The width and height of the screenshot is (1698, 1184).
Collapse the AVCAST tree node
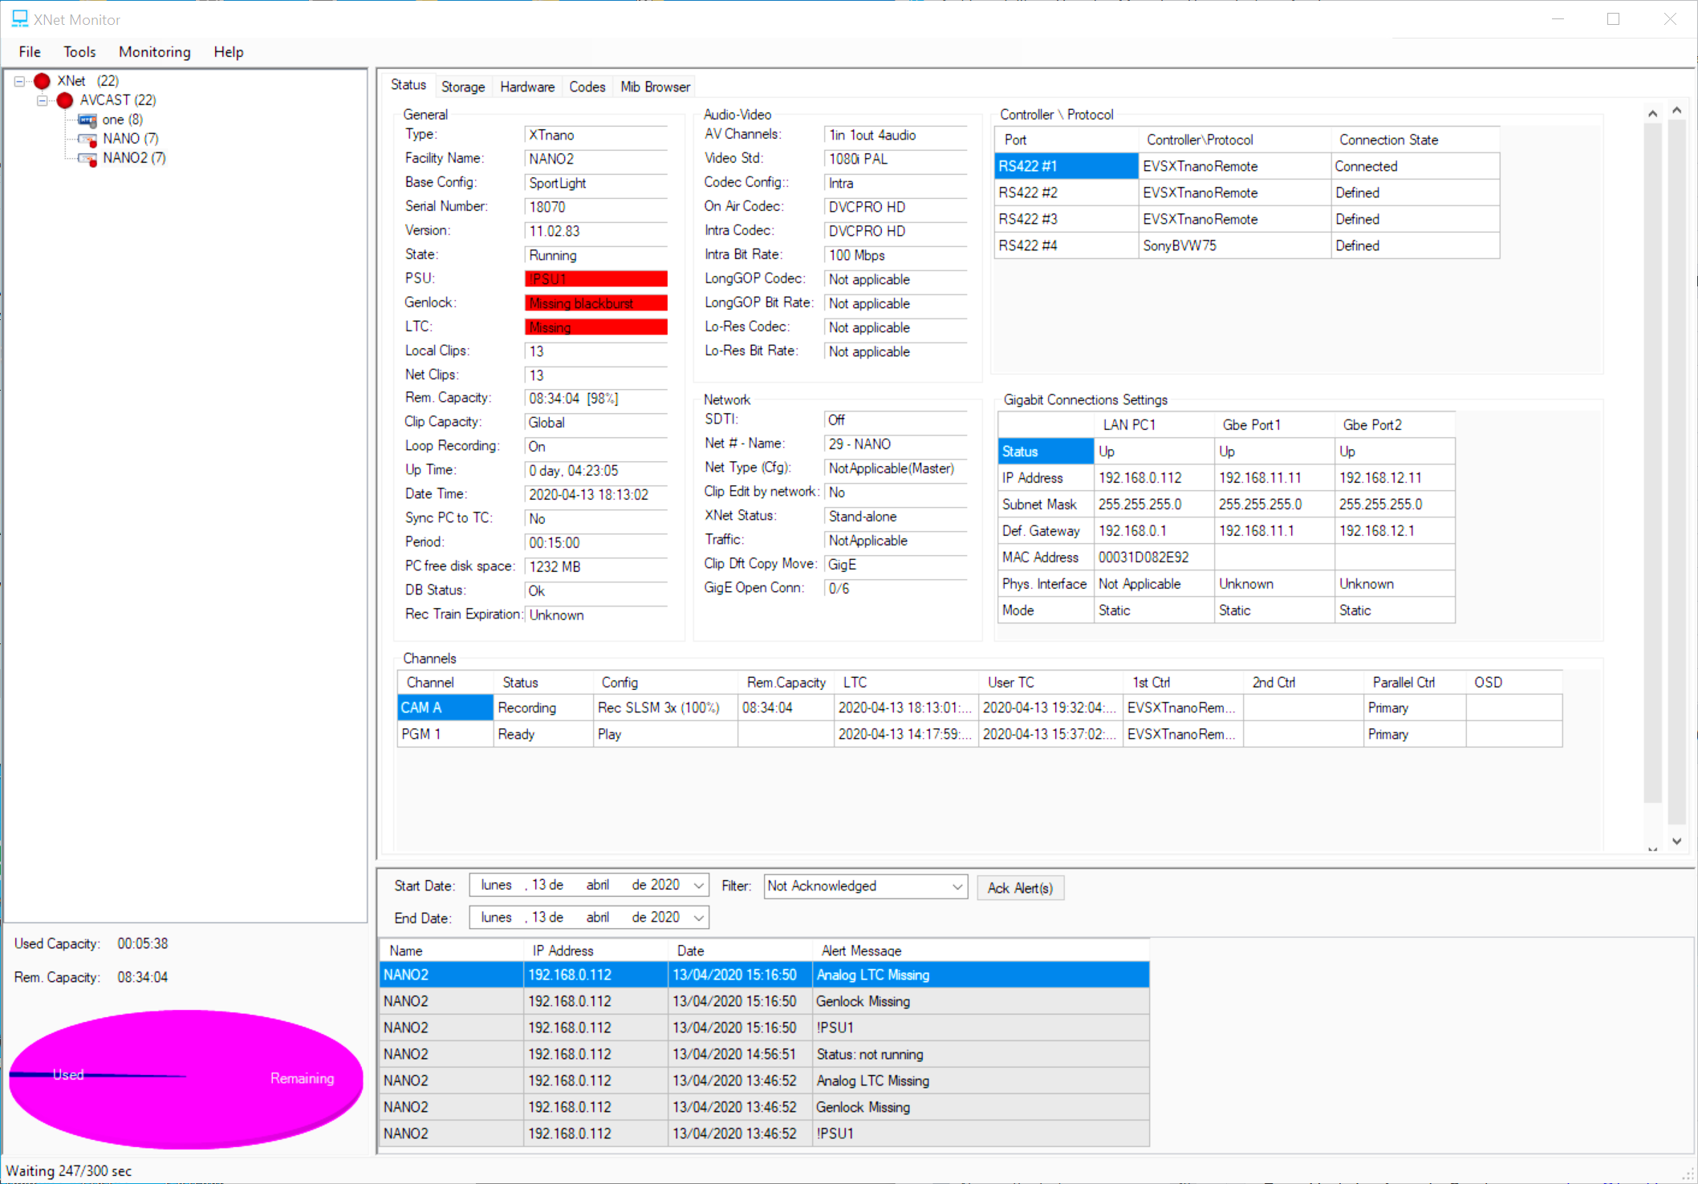click(x=43, y=100)
